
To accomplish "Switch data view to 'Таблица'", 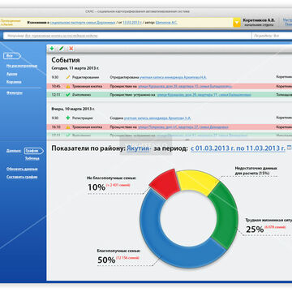I will coord(32,159).
